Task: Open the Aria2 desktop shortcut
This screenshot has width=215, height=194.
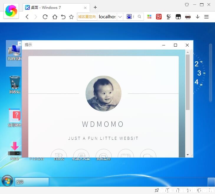Action: coord(15,151)
